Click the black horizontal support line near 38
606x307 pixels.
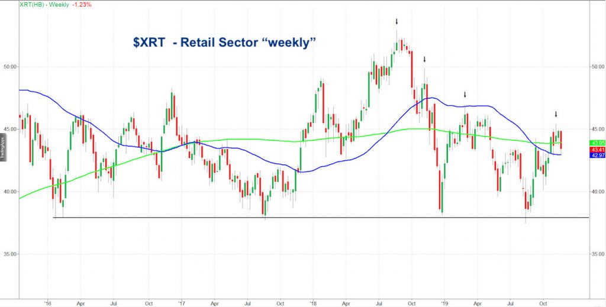(321, 218)
